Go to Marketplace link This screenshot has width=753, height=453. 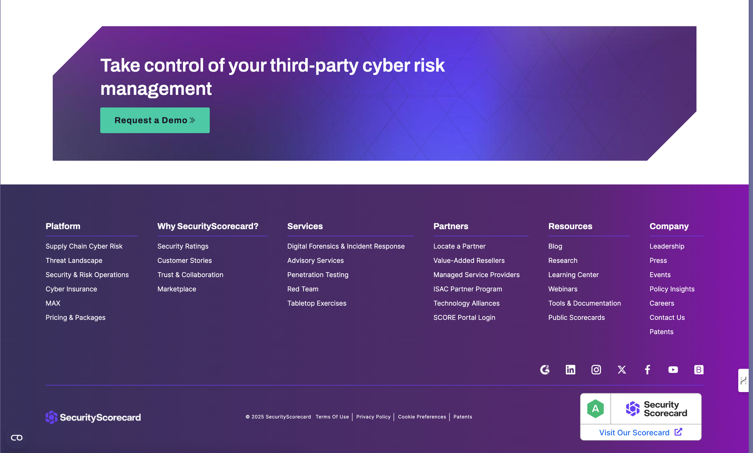tap(177, 289)
